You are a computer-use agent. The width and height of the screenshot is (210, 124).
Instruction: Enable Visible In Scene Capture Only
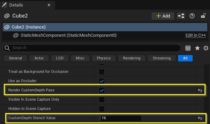102,99
